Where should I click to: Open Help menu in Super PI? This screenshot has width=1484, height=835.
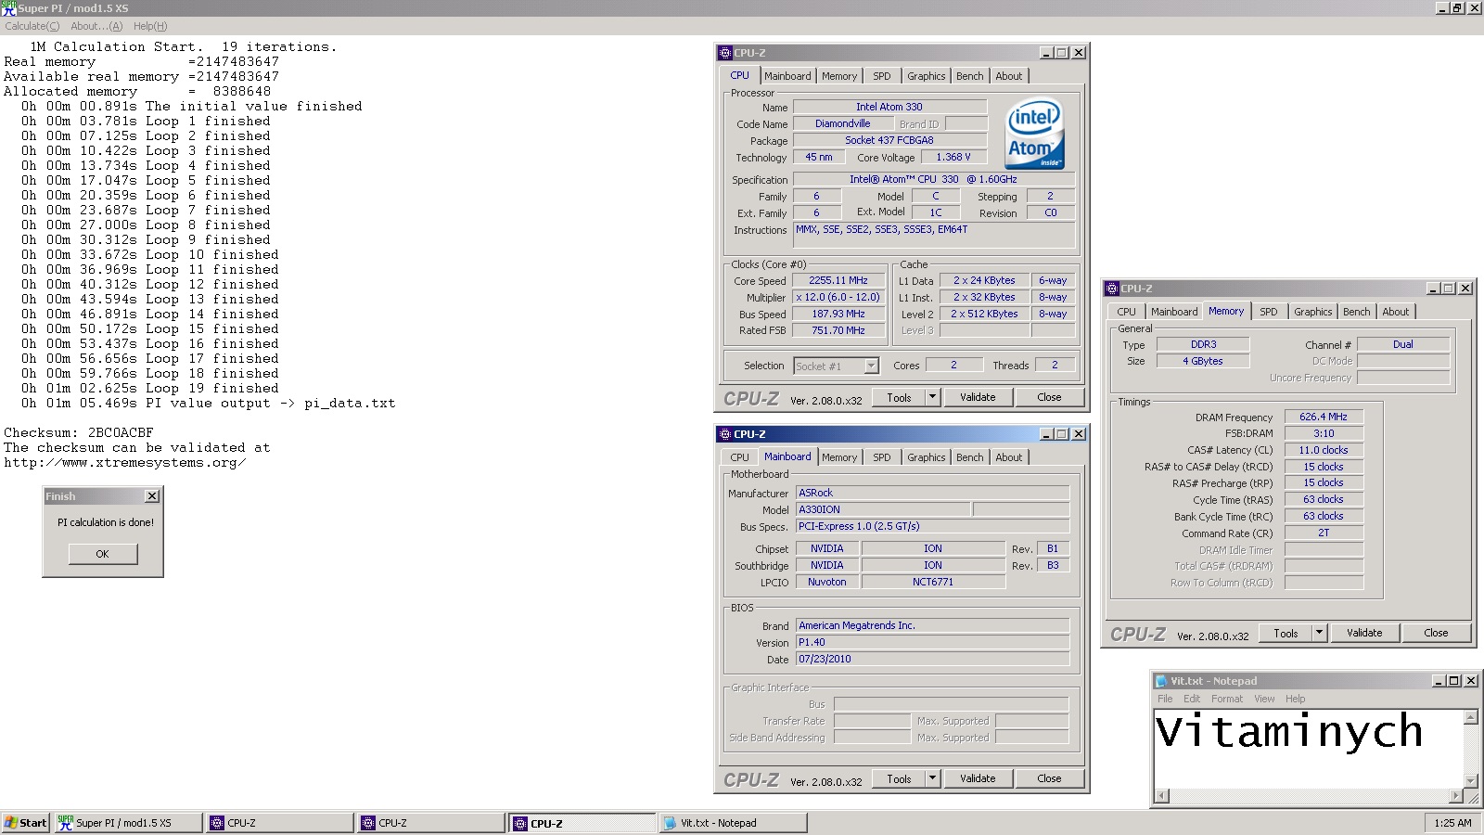point(150,26)
